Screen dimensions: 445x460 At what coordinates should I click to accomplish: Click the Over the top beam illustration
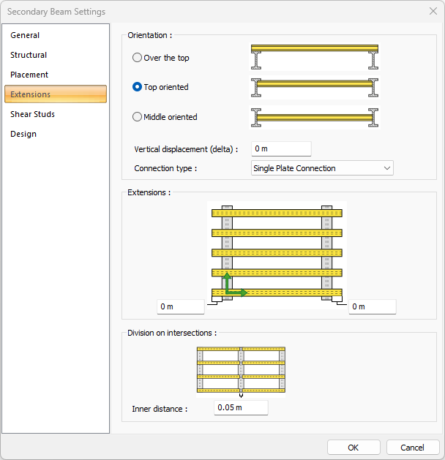coord(314,58)
